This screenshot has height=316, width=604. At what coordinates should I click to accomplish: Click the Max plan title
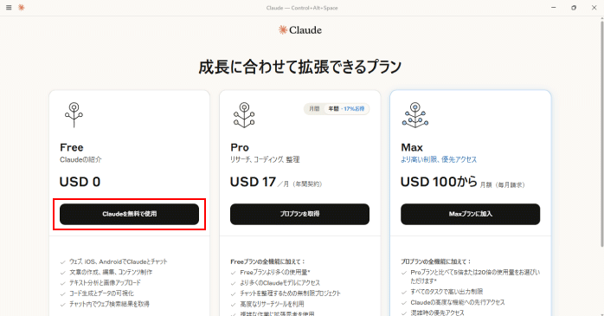412,147
